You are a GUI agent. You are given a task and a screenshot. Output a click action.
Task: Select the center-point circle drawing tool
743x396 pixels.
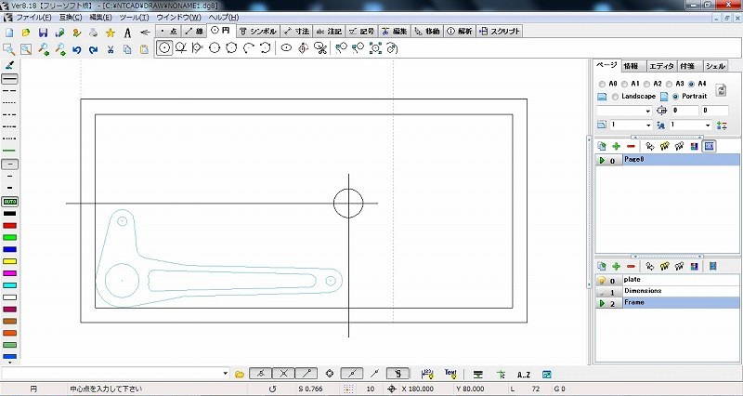[x=164, y=48]
